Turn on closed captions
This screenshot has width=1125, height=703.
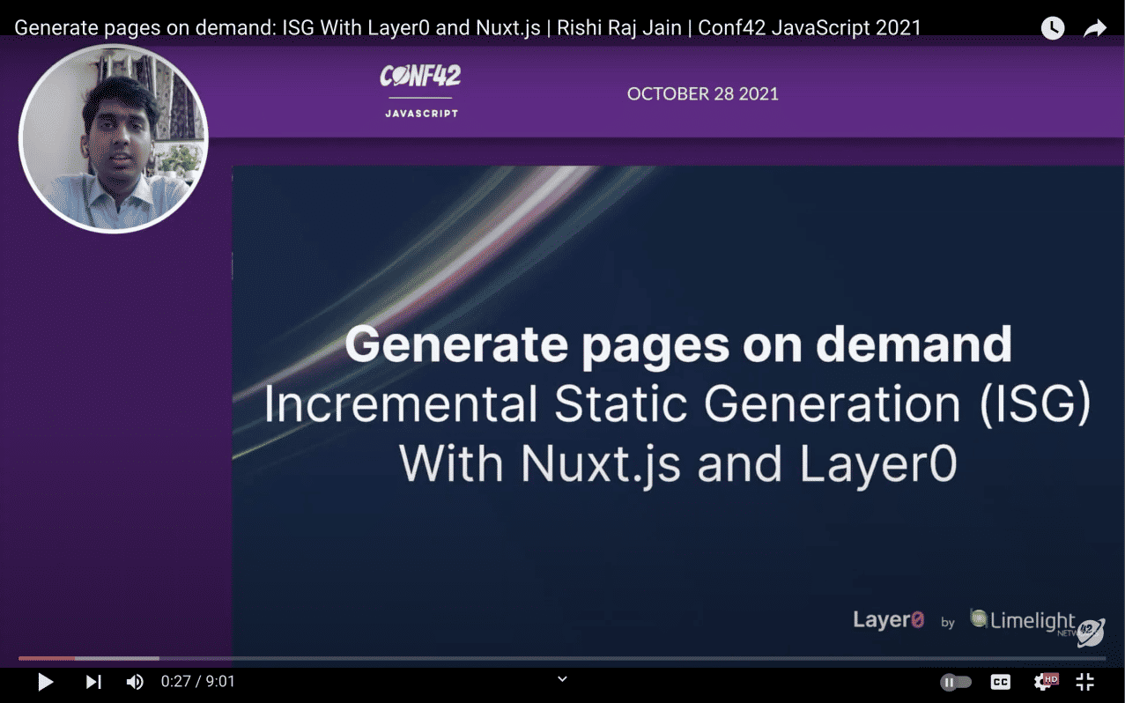pyautogui.click(x=1001, y=682)
